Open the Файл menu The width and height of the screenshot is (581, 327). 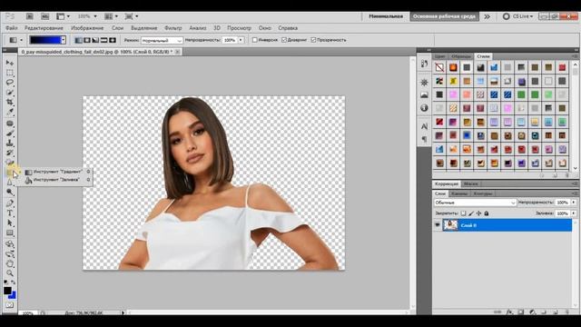click(12, 28)
